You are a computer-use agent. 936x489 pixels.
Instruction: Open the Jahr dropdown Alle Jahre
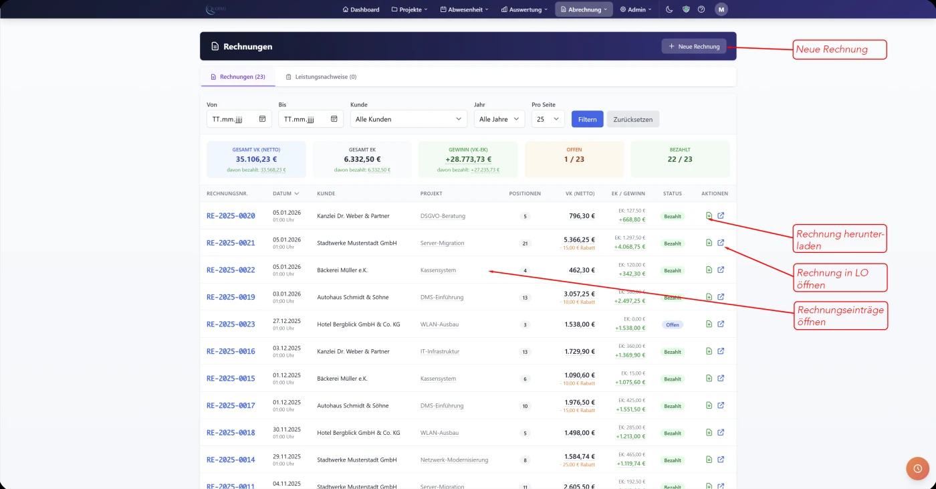pos(499,119)
